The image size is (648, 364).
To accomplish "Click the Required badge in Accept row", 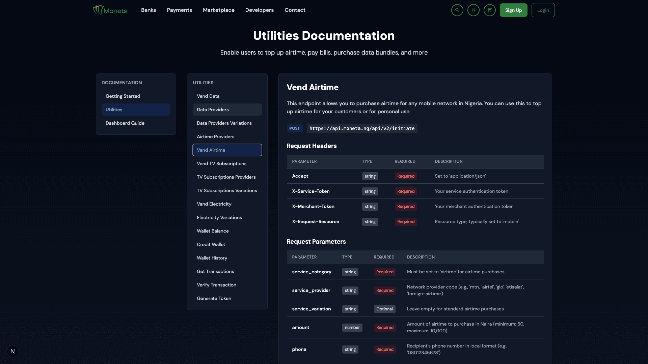I will coord(406,176).
